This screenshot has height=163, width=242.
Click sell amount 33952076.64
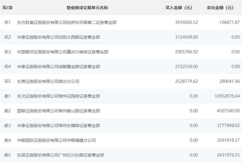pyautogui.click(x=227, y=96)
